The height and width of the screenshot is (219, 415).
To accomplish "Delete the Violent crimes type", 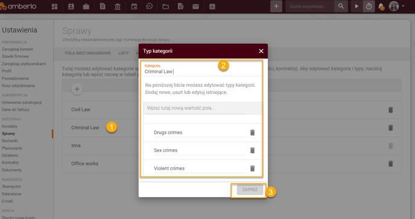I will (x=252, y=168).
